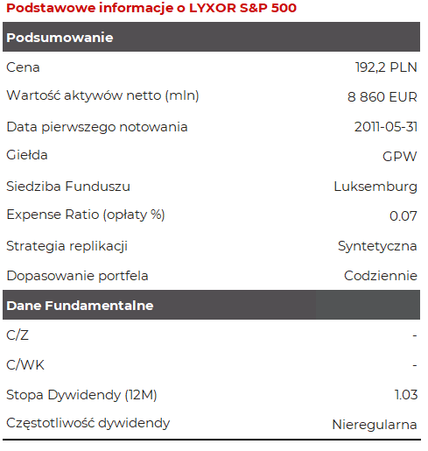The width and height of the screenshot is (428, 451).
Task: Click the GPW exchange value
Action: [x=400, y=157]
